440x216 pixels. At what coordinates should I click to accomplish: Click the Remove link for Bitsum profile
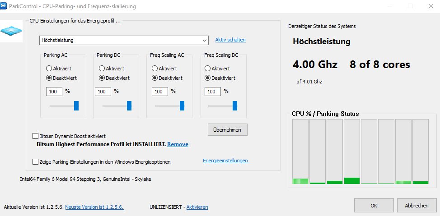click(x=178, y=144)
